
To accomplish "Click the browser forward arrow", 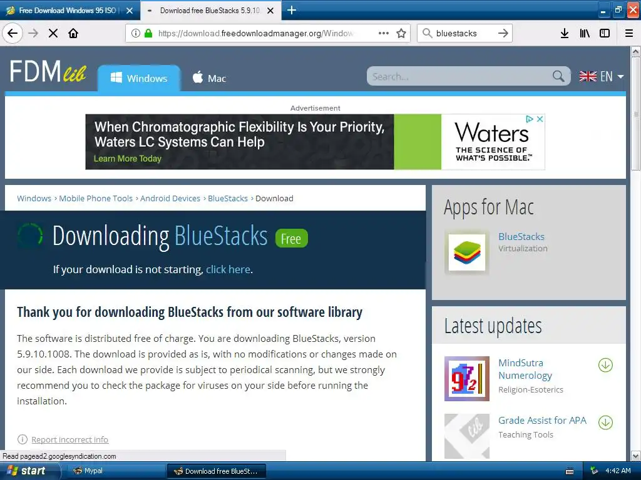I will point(33,33).
